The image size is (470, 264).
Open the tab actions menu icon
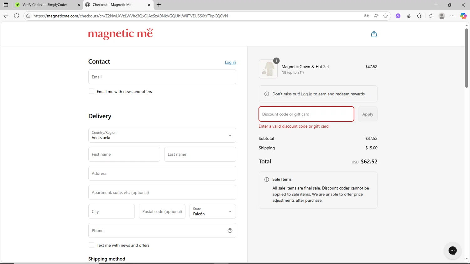(6, 5)
